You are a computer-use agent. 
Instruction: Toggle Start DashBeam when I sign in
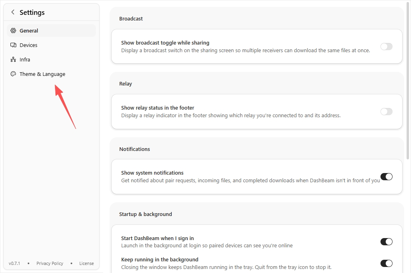coord(387,242)
